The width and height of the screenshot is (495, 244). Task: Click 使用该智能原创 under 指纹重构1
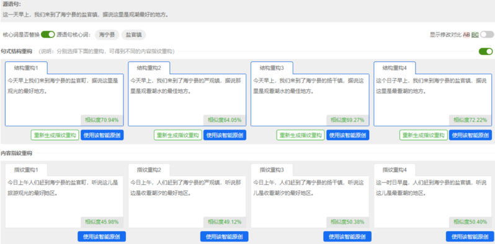[x=102, y=237]
